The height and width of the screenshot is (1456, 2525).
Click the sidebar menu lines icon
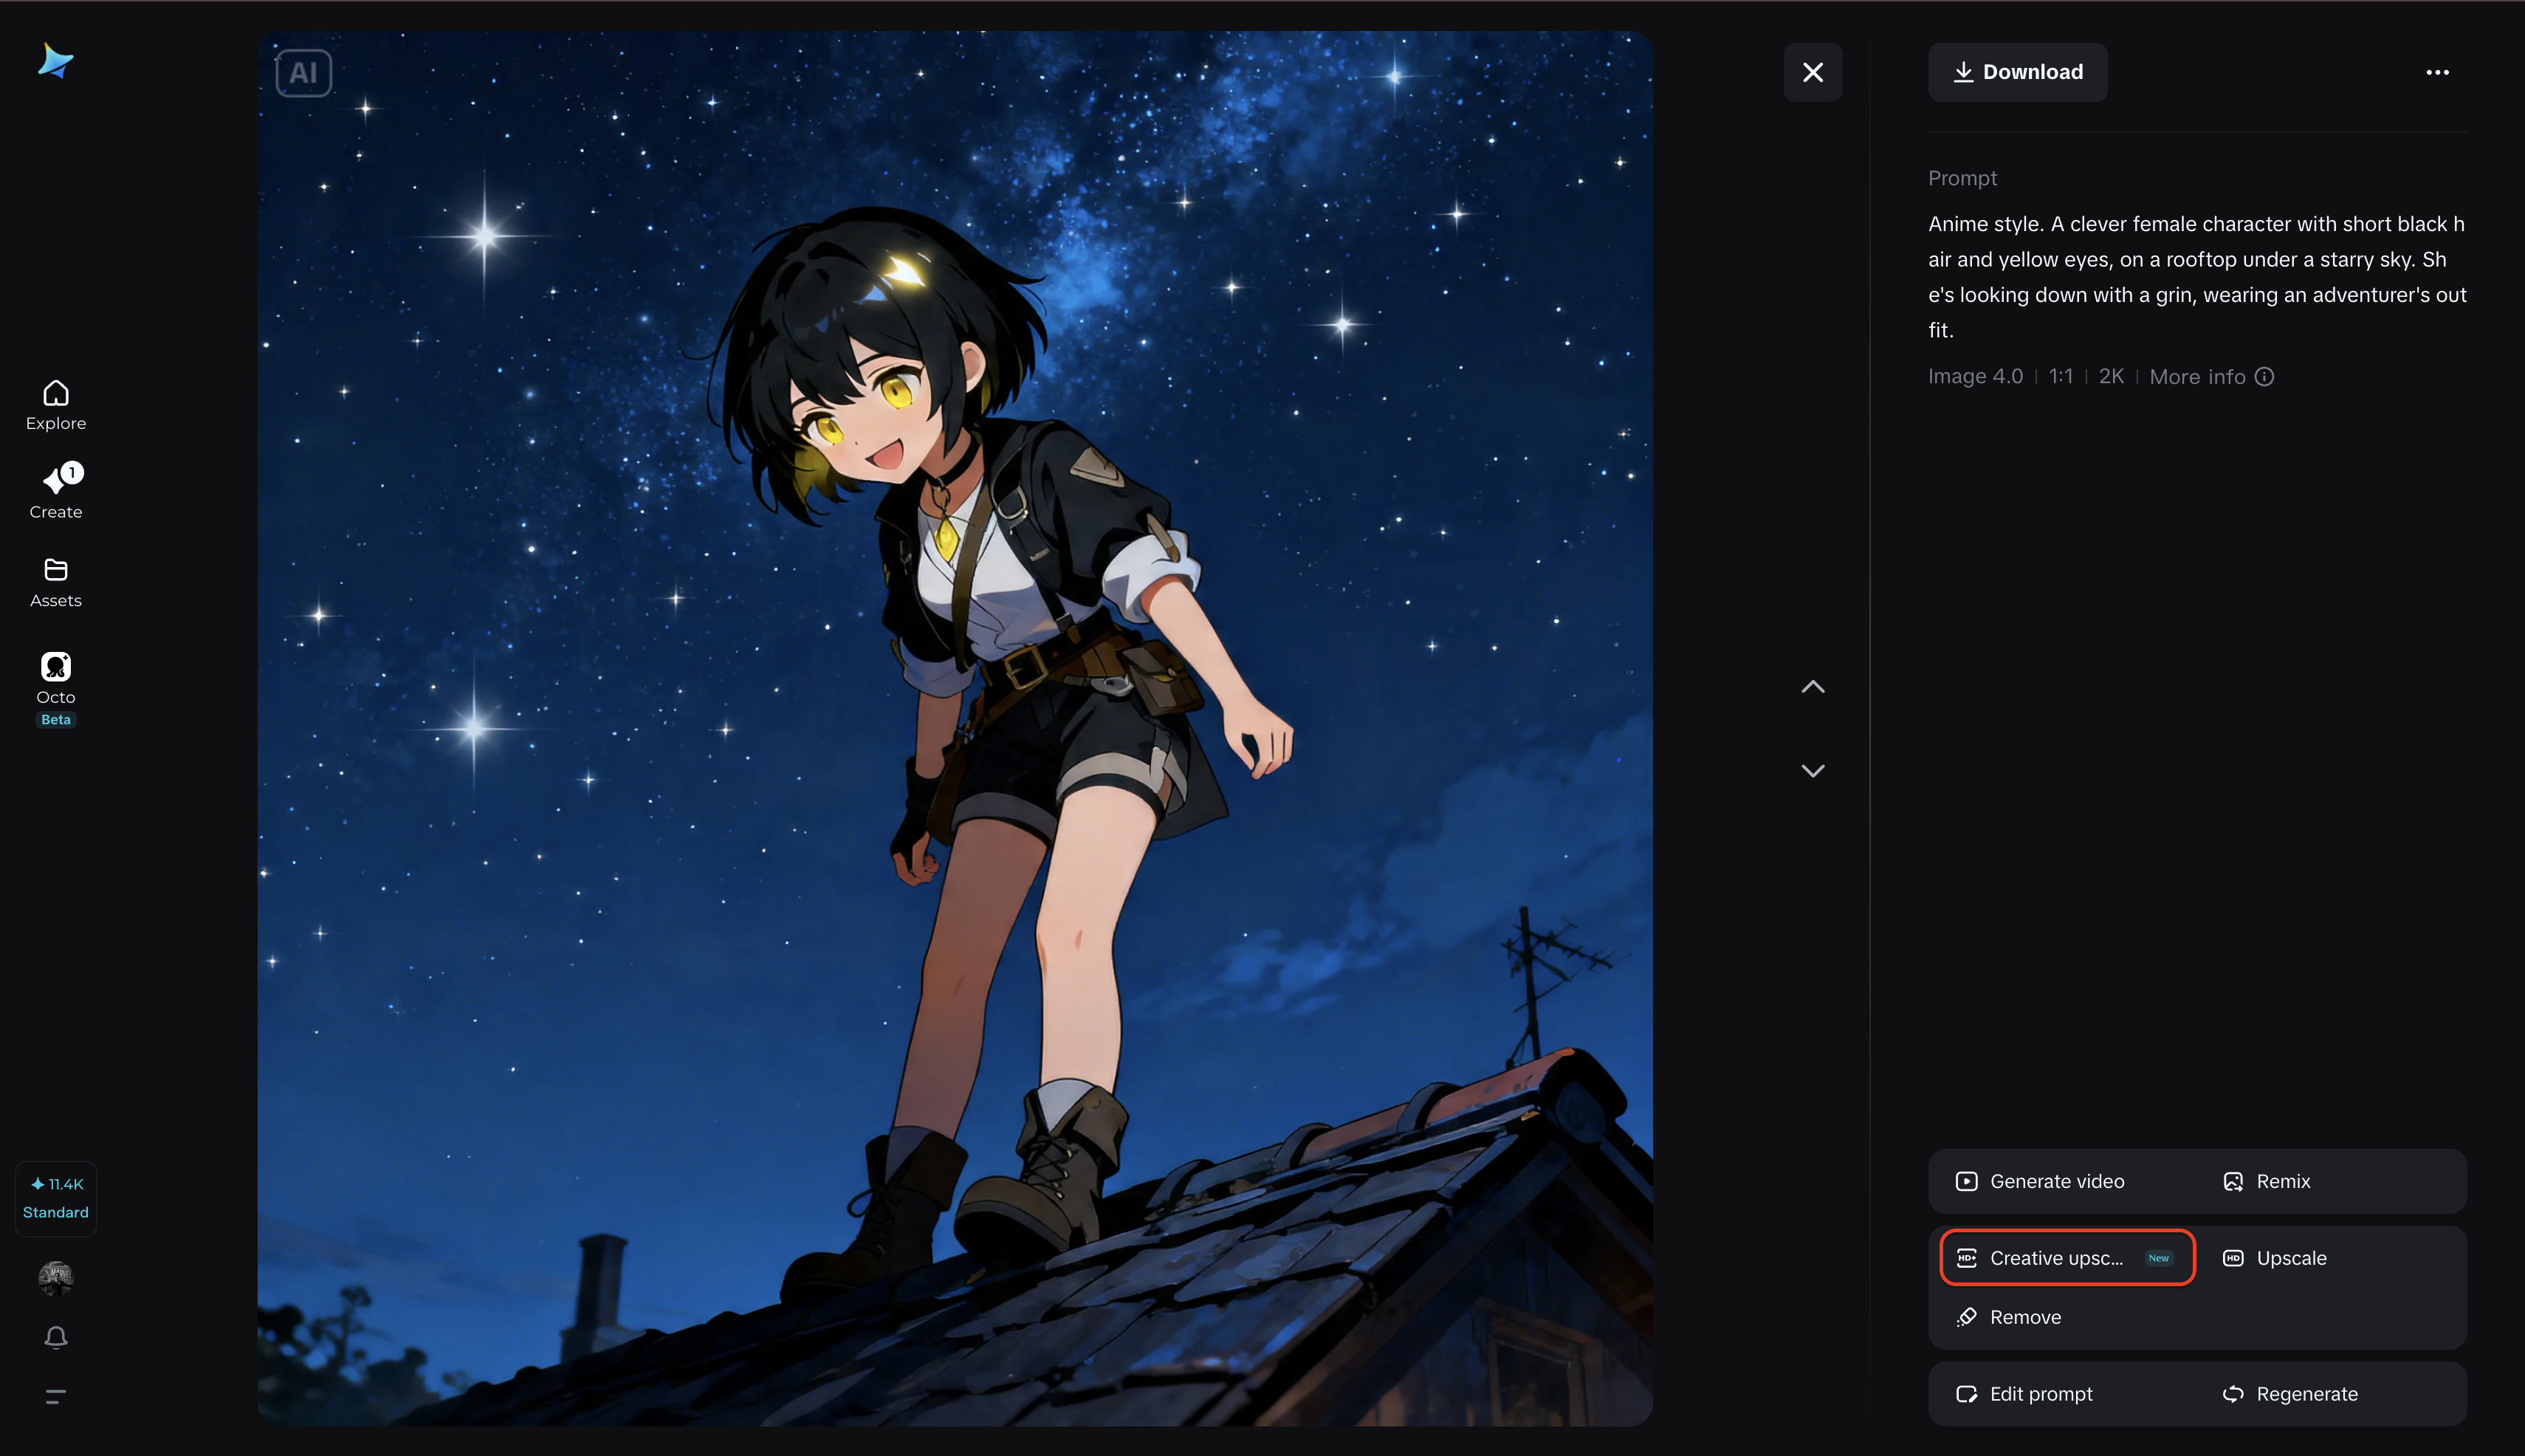[56, 1396]
